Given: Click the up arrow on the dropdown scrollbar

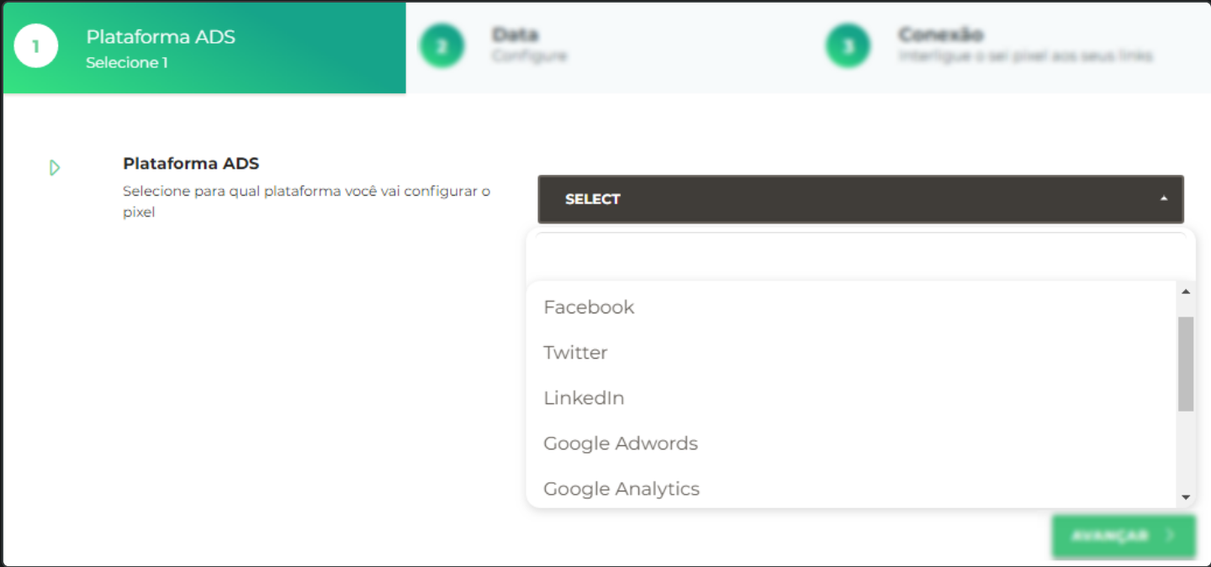Looking at the screenshot, I should [x=1185, y=291].
